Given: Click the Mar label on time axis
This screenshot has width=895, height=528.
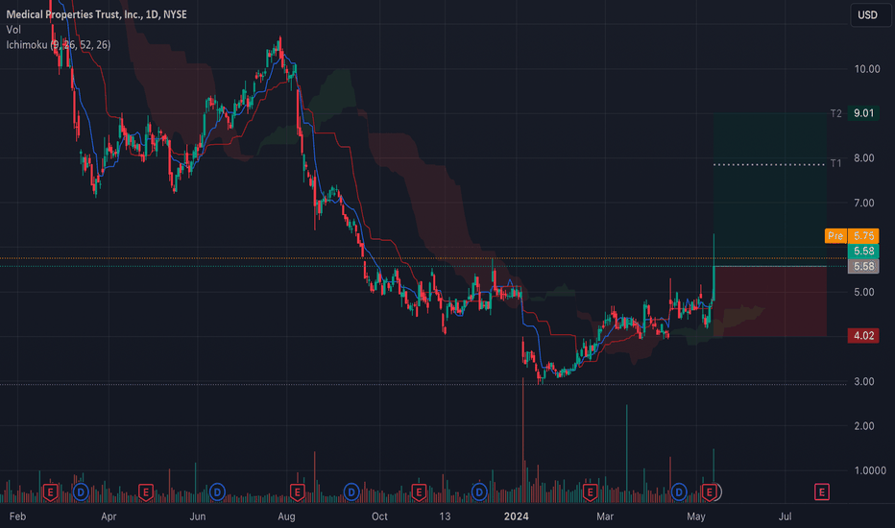Looking at the screenshot, I should coord(605,516).
